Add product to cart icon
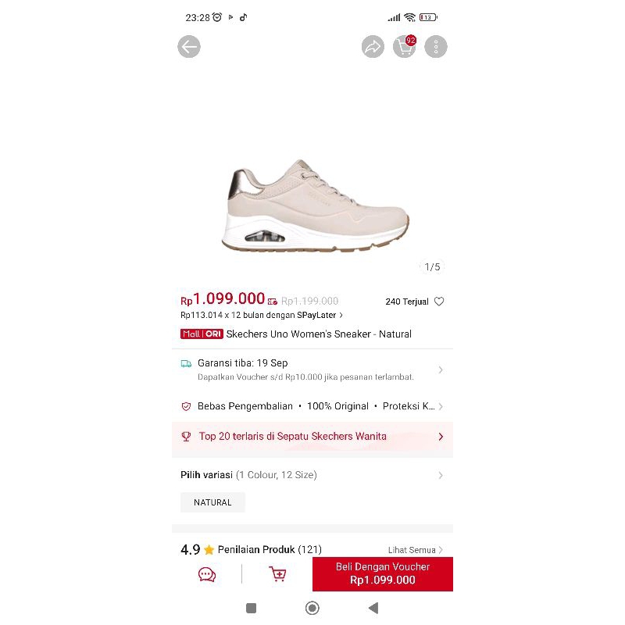625x625 pixels. pos(277,574)
